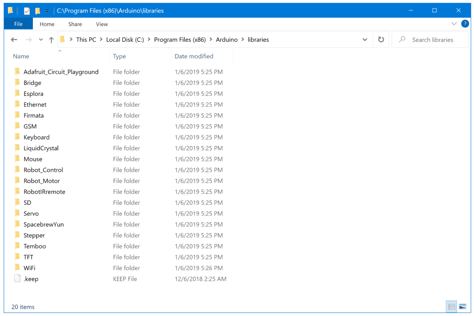Click the search magnifier icon
Image resolution: width=474 pixels, height=316 pixels.
click(x=402, y=39)
